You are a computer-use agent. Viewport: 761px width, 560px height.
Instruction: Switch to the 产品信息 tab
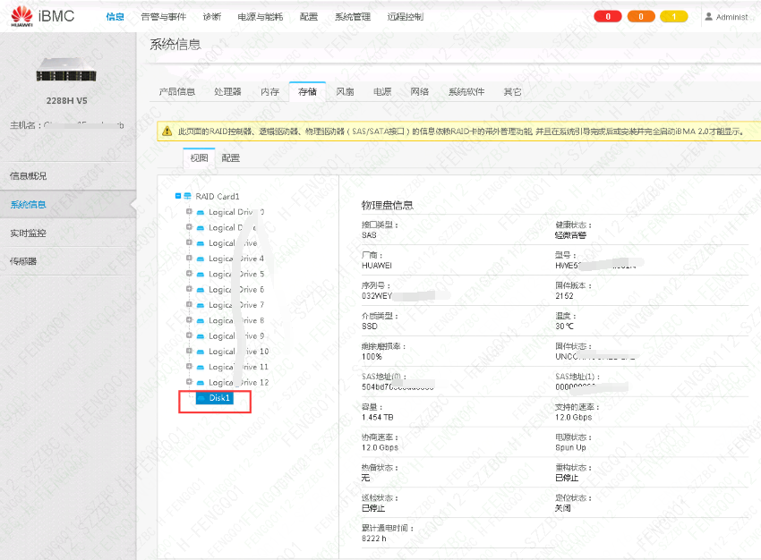177,91
